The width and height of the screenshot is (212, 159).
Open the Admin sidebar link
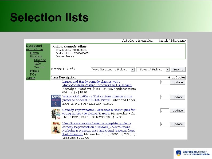[30, 78]
